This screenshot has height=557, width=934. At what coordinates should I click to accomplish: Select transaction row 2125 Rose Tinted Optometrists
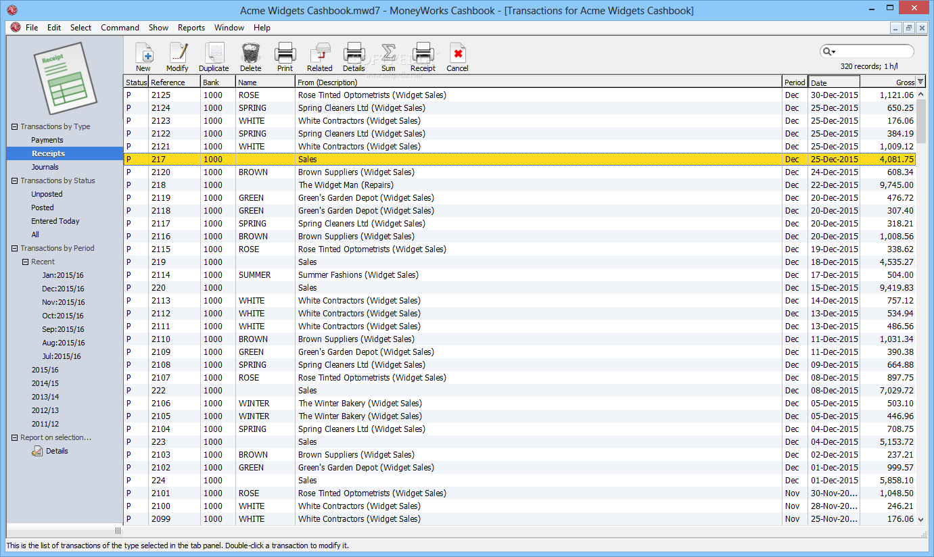pyautogui.click(x=519, y=95)
